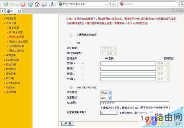The image size is (184, 128).
Task: Open 无线MAC地址过滤 in sidebar
Action: coord(18,41)
